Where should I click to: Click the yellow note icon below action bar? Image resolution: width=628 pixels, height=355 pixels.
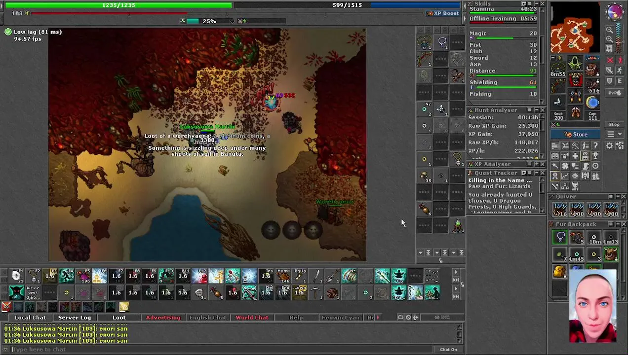click(x=124, y=307)
